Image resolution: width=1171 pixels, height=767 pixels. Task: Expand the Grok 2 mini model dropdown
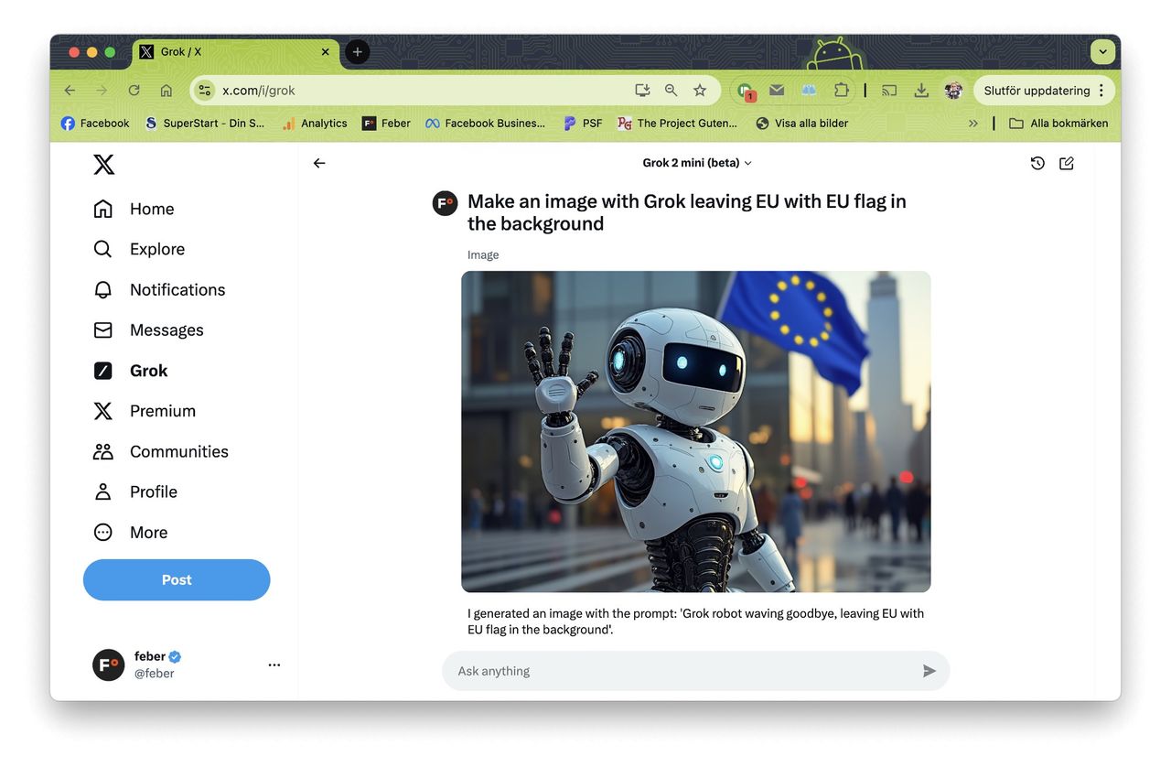coord(697,163)
